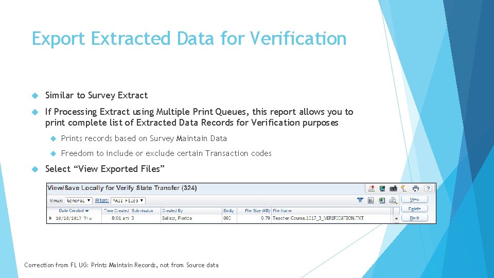Click the Submission column header

pyautogui.click(x=142, y=211)
